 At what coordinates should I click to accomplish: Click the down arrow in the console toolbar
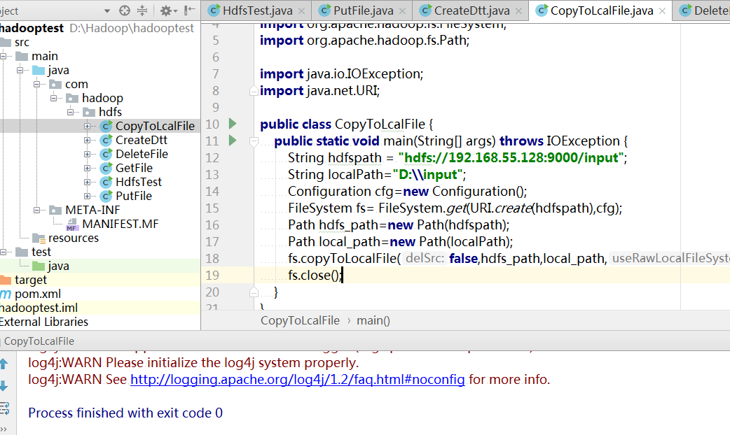(x=4, y=386)
